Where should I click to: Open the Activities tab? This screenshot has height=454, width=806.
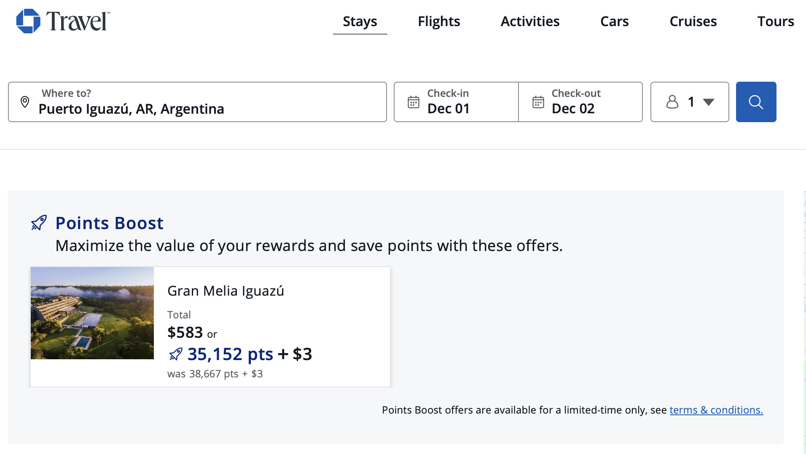click(x=530, y=21)
